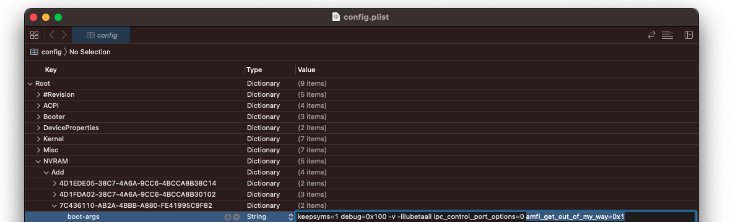Collapse the NVRAM entry

click(x=38, y=161)
